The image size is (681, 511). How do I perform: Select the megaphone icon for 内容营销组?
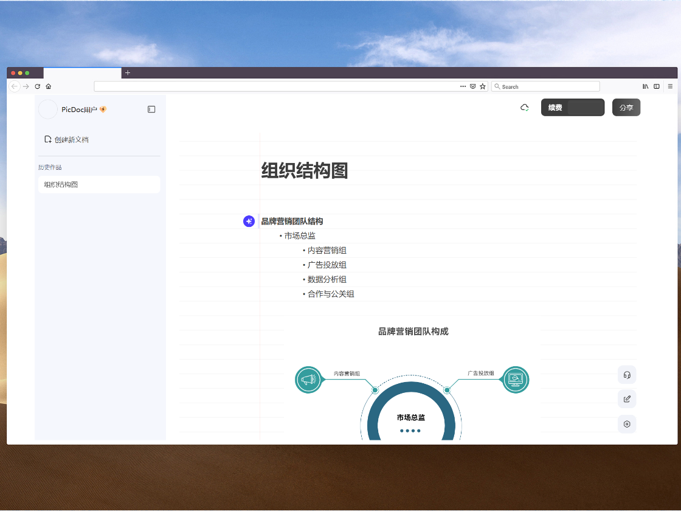(308, 380)
